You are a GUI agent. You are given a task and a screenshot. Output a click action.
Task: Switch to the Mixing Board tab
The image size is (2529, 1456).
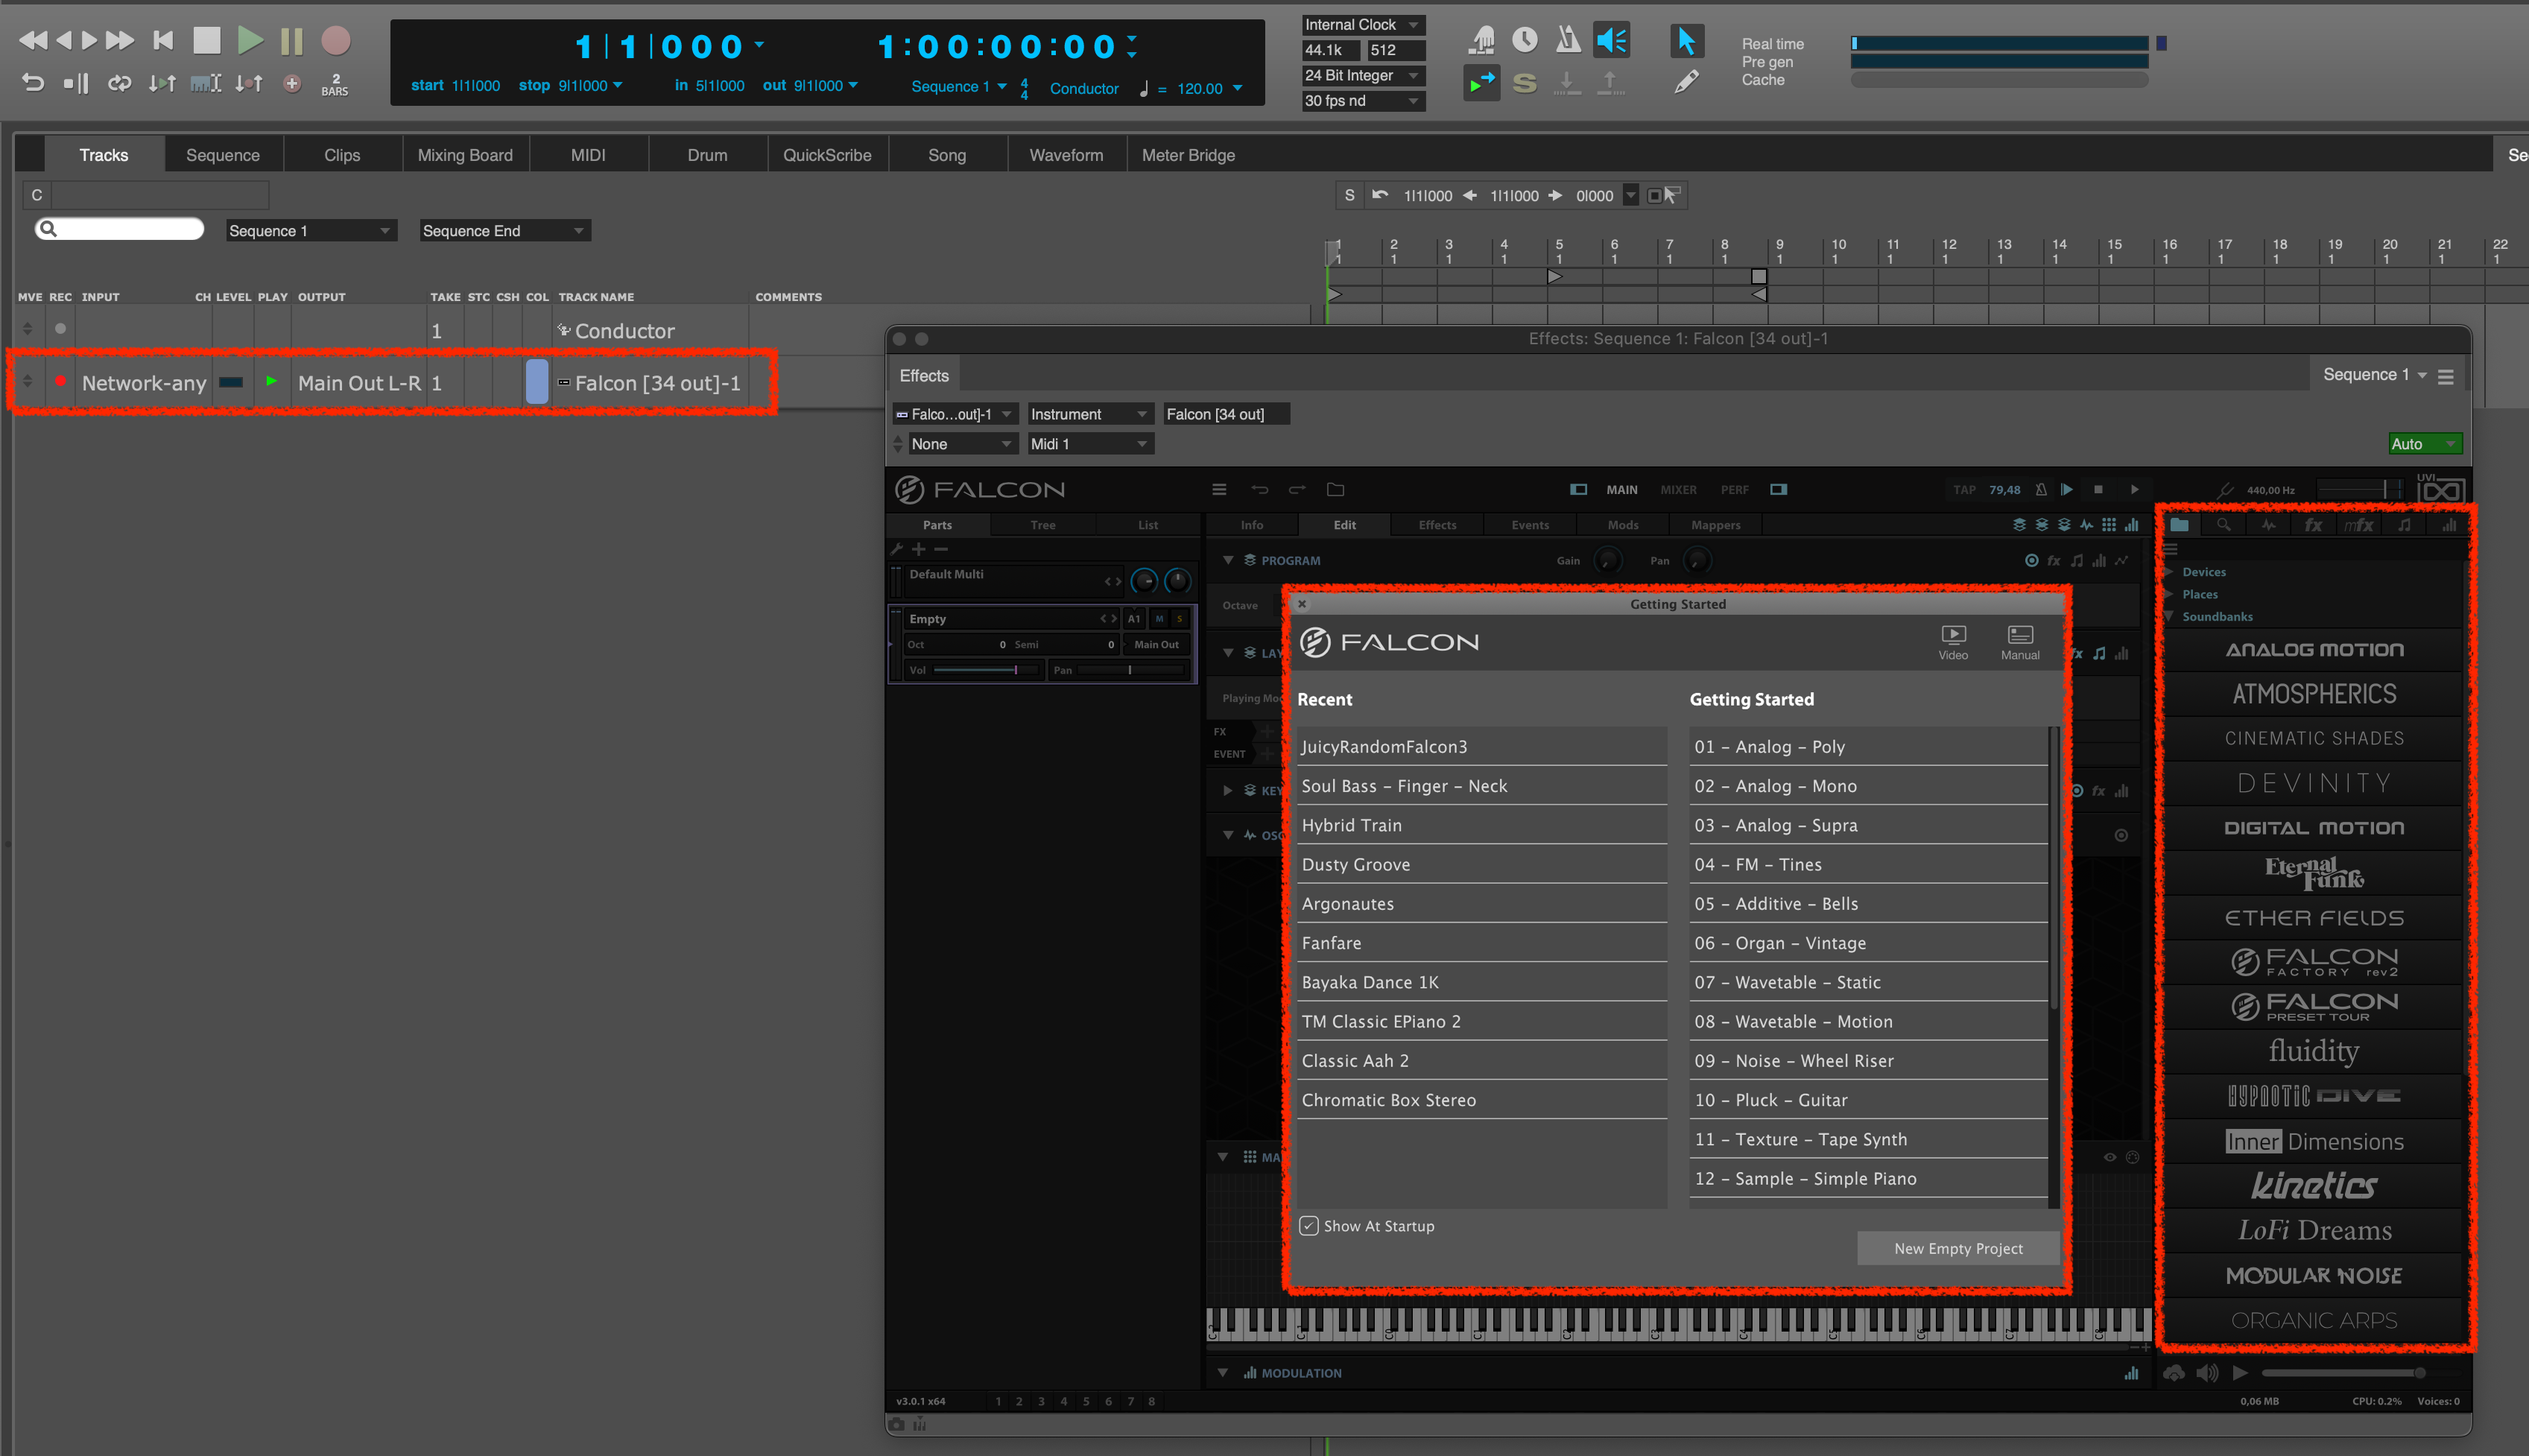(x=465, y=154)
